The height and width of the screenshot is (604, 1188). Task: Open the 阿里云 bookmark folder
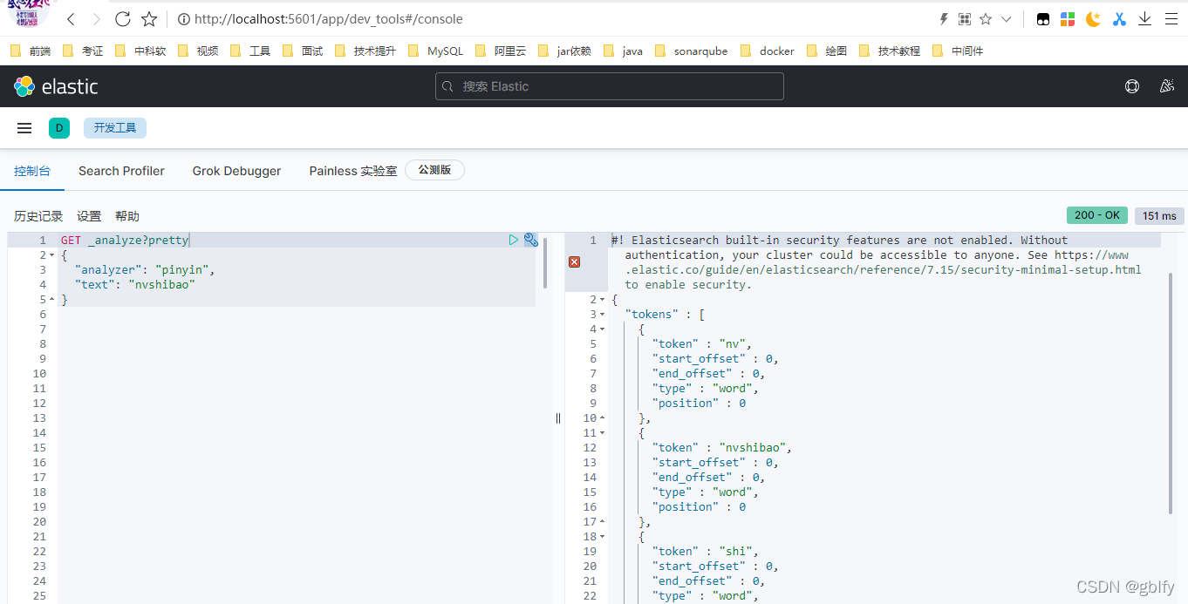tap(501, 51)
